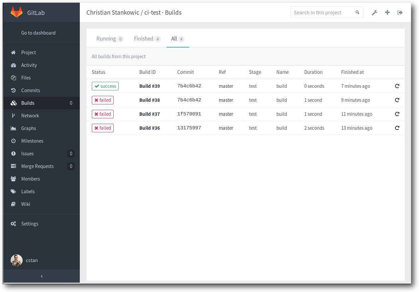The width and height of the screenshot is (419, 292).
Task: Open the Build #37 link
Action: [150, 114]
